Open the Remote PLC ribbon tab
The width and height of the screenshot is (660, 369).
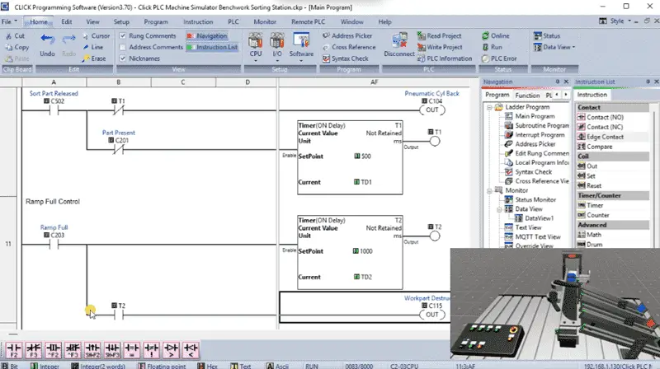coord(308,22)
